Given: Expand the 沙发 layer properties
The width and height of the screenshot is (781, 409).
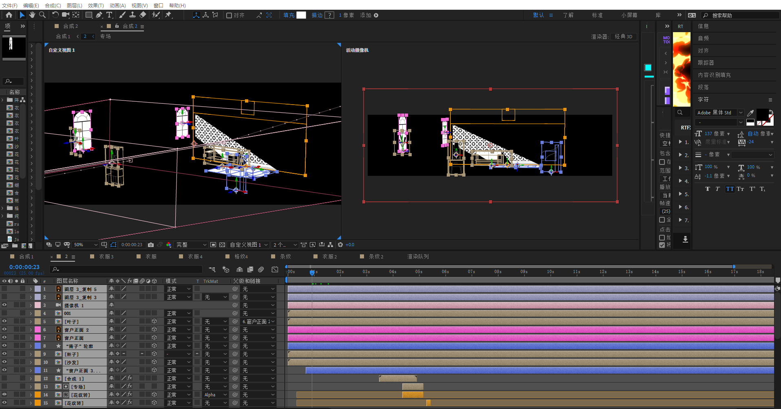Looking at the screenshot, I should 31,362.
